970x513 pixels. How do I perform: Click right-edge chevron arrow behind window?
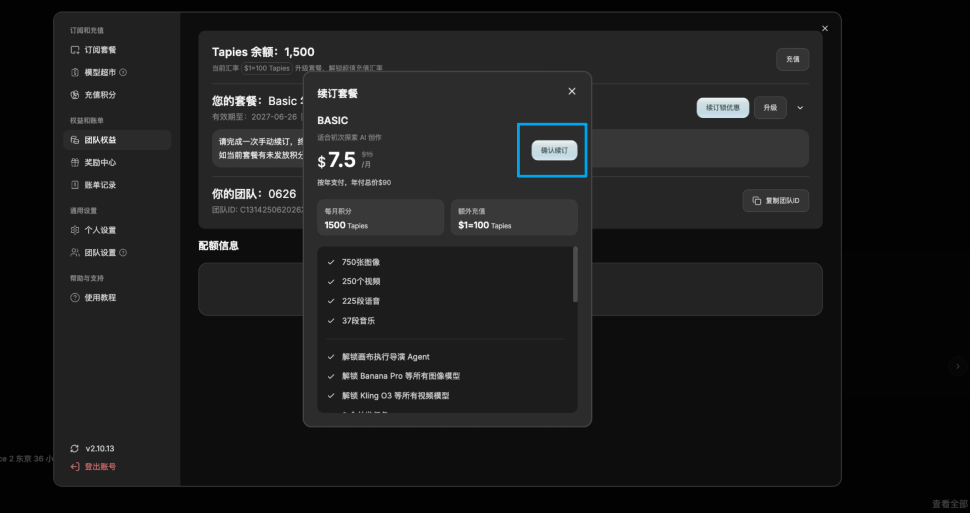pyautogui.click(x=958, y=366)
